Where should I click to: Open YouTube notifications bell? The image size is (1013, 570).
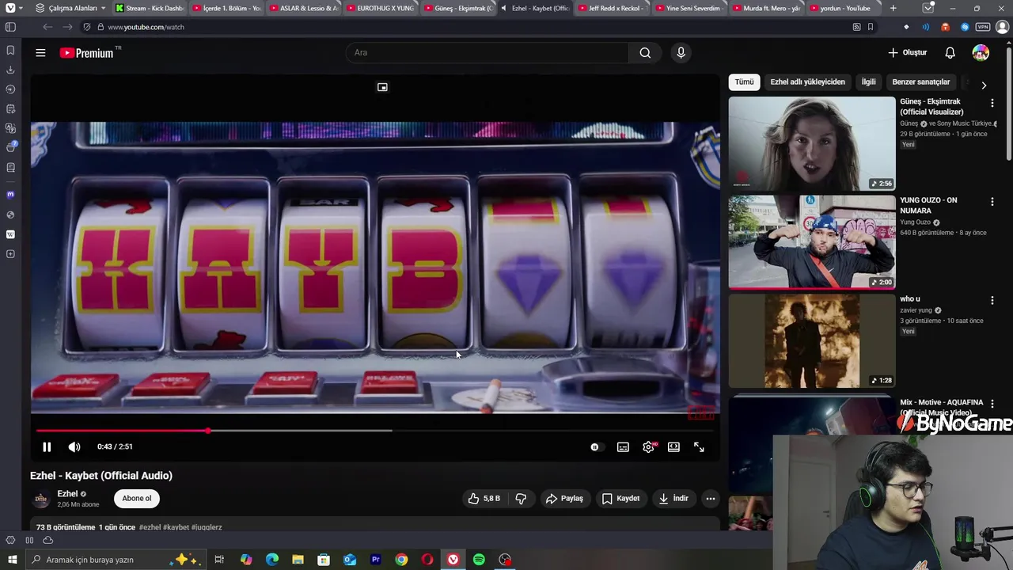click(x=950, y=53)
